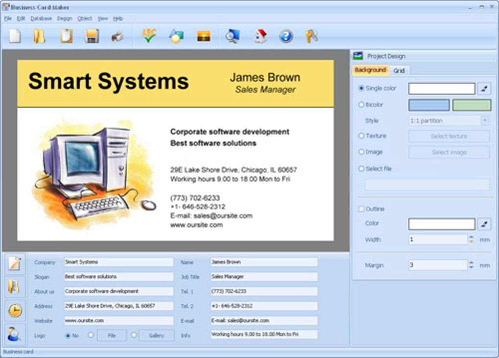Open project via the folder toolbar icon
This screenshot has height=358, width=499.
(x=40, y=36)
